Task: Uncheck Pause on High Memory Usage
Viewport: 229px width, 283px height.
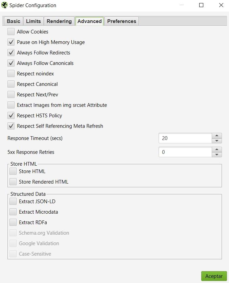Action: tap(11, 42)
